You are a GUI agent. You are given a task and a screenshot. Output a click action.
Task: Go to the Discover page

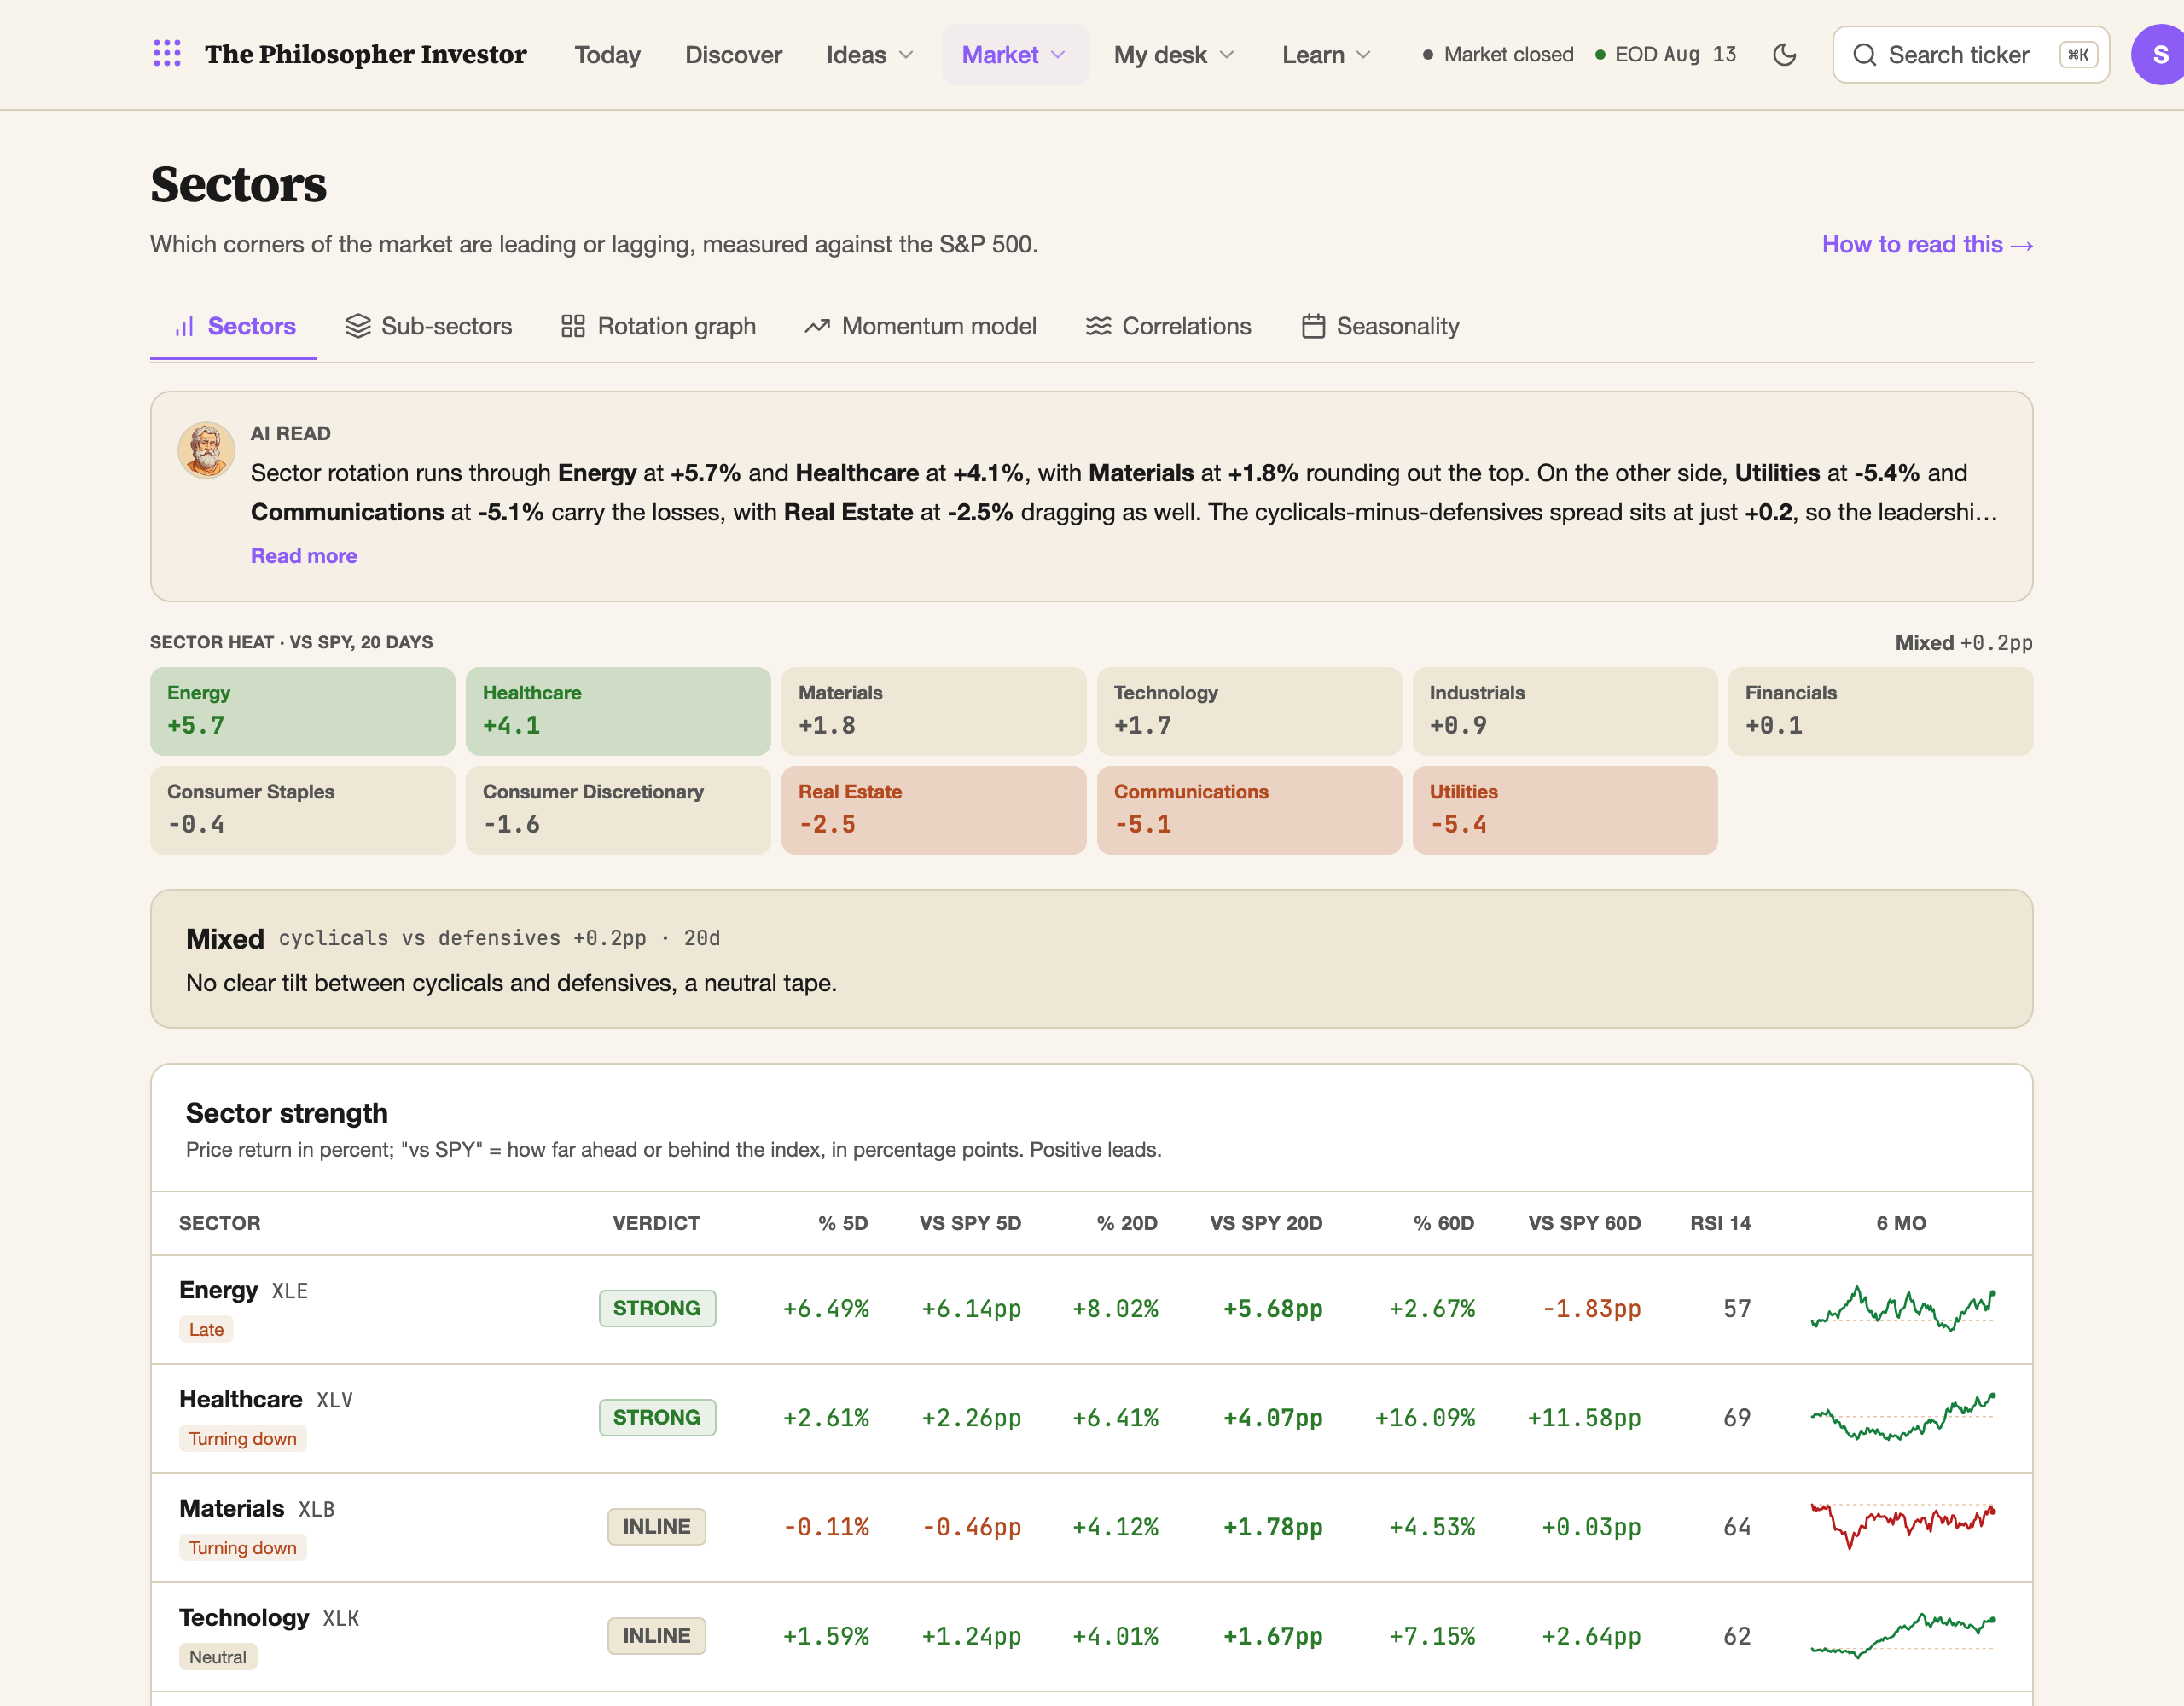(x=733, y=54)
